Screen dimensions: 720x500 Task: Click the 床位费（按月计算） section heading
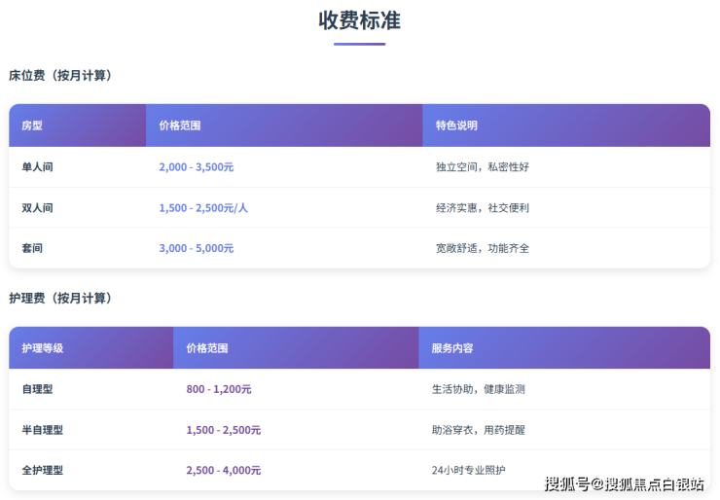point(60,76)
